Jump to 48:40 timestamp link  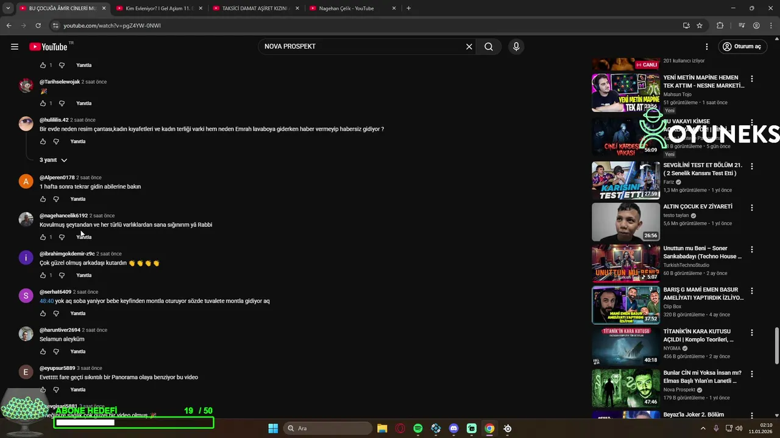[47, 301]
